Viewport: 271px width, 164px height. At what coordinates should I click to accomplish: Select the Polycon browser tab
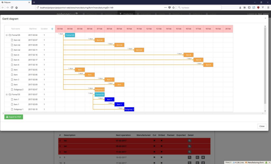(x=16, y=2)
